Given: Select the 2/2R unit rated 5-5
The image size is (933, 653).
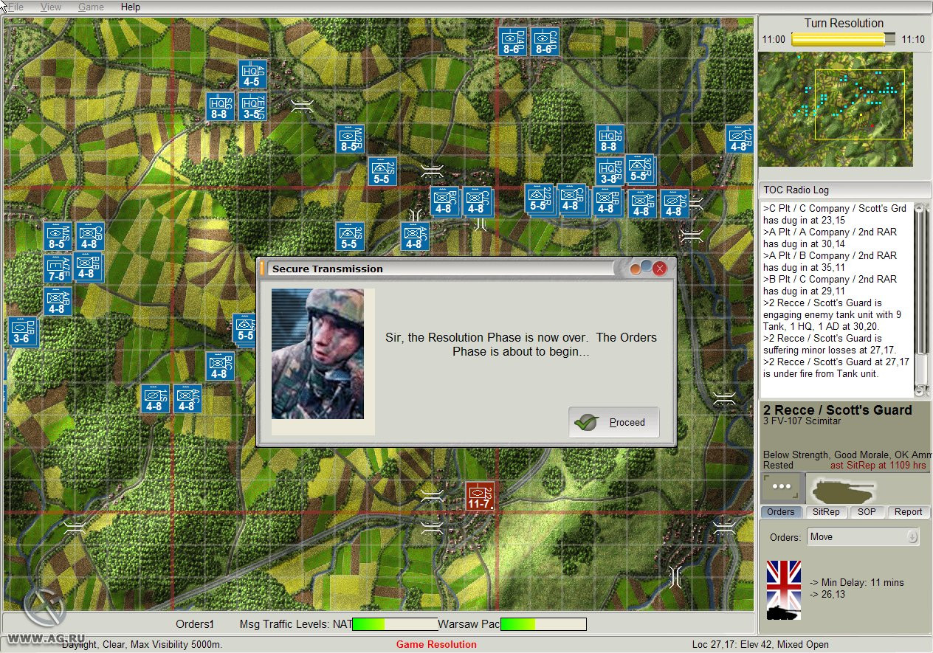Looking at the screenshot, I should point(539,198).
